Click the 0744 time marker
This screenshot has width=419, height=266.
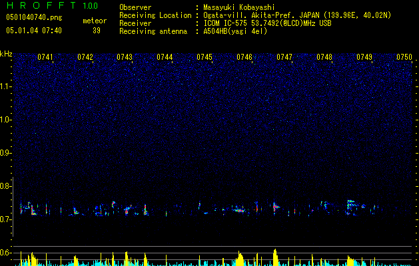(x=165, y=57)
